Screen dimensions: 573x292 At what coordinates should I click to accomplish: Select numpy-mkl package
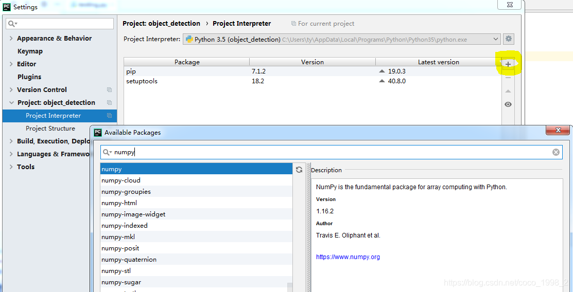197,237
